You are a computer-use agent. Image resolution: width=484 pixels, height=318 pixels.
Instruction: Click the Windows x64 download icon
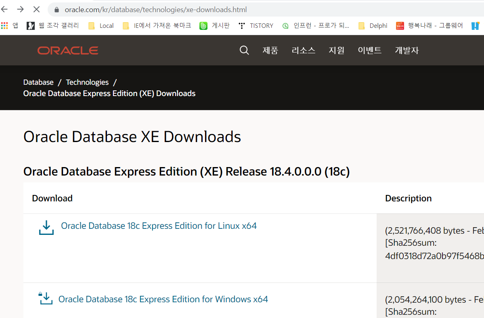click(x=46, y=298)
